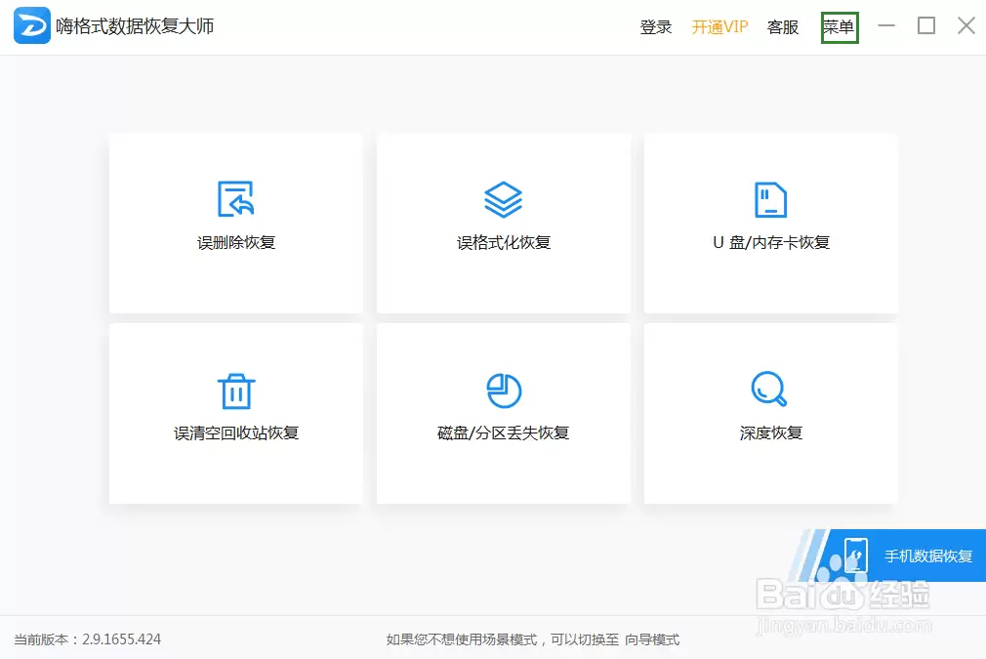Click the magnifier icon for deep recovery
The width and height of the screenshot is (986, 659).
pyautogui.click(x=769, y=389)
